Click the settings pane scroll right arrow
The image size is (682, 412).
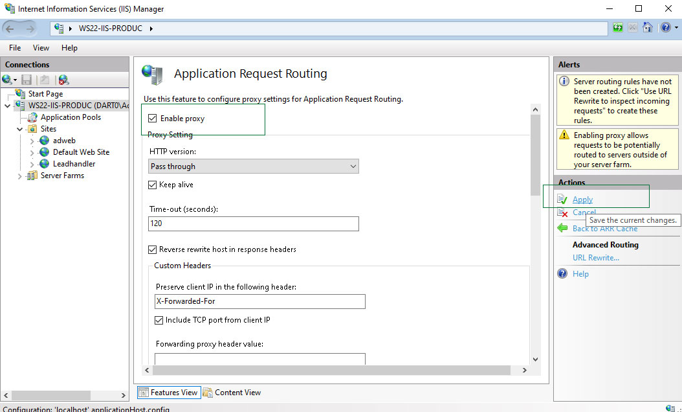pyautogui.click(x=525, y=370)
